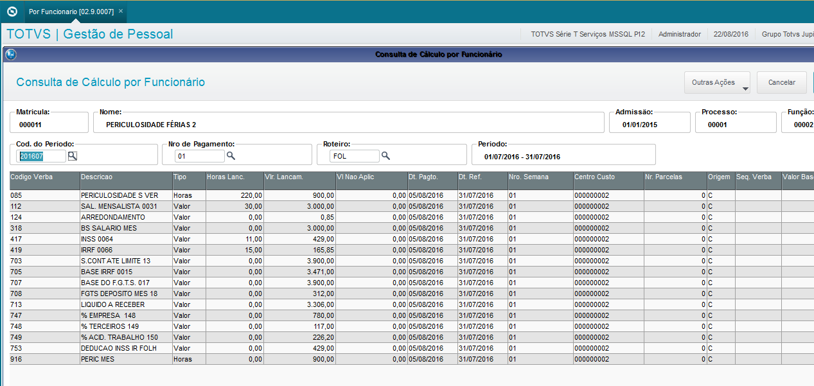Click the blue round icon in the dialog title bar

pyautogui.click(x=10, y=55)
